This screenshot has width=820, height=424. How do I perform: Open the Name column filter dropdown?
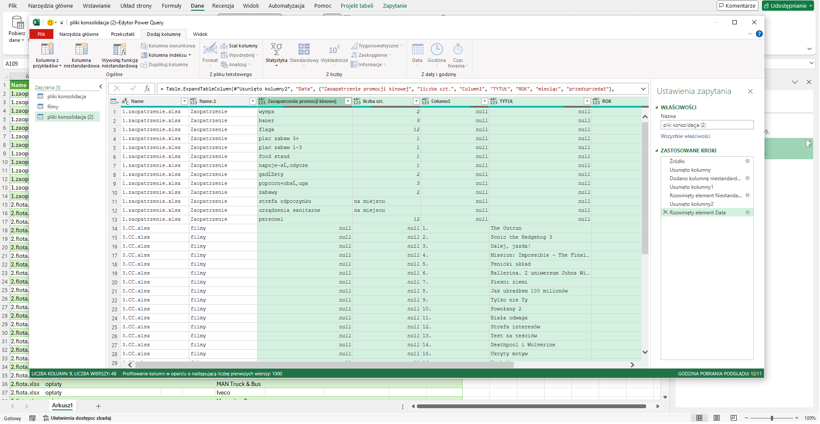(x=184, y=101)
